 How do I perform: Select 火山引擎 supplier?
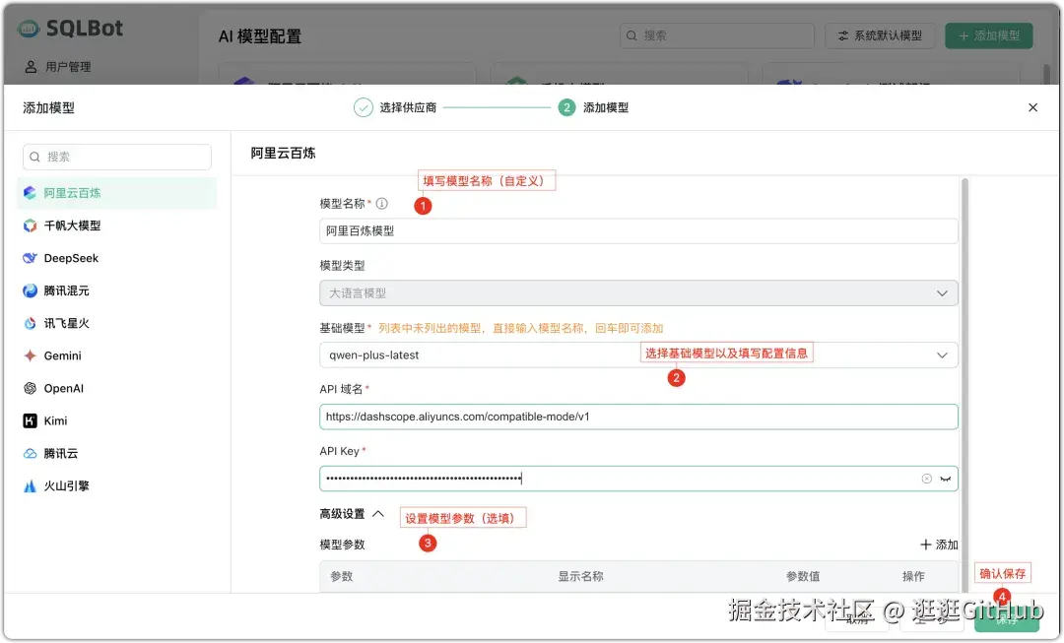click(x=116, y=485)
